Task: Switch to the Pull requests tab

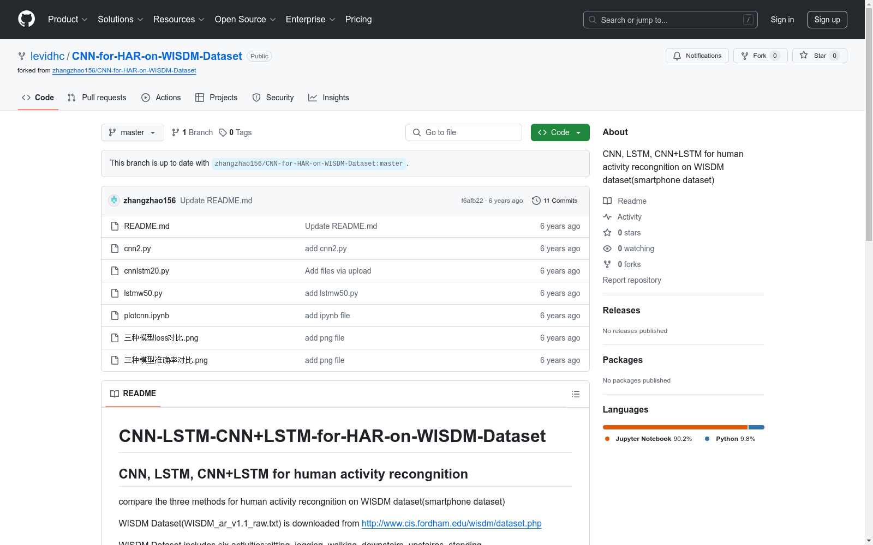Action: point(97,98)
